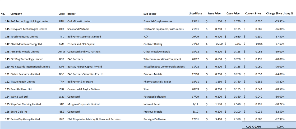
Task: Click My Rewards International Limited cell
Action: coord(30,67)
